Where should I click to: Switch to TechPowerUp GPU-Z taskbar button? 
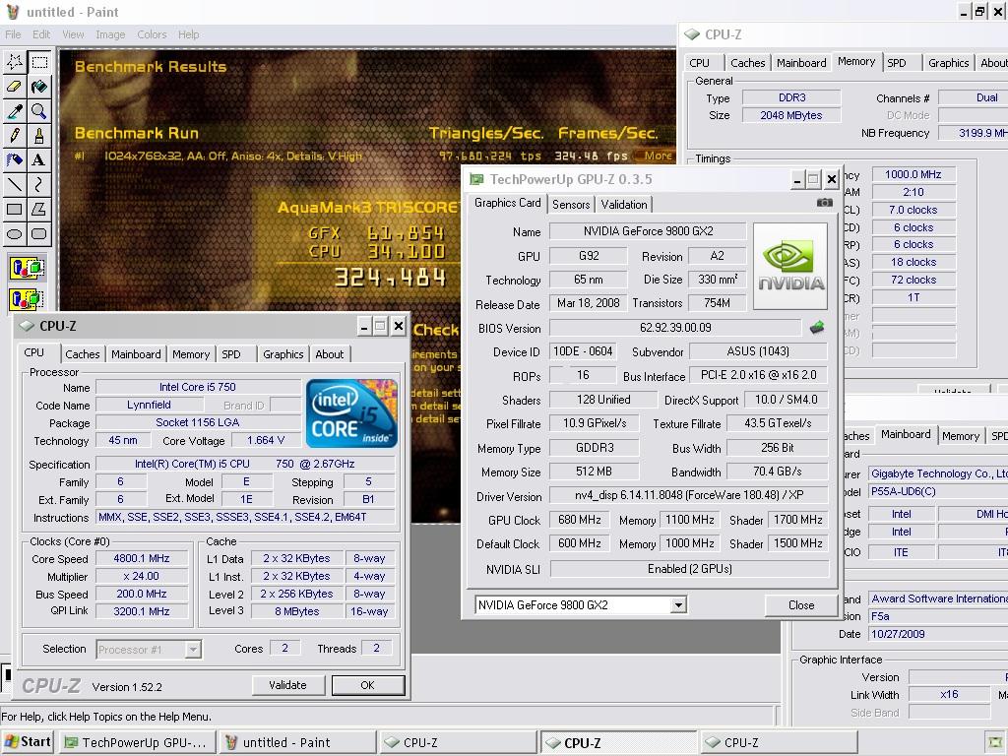click(136, 742)
